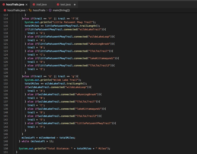This screenshot has height=154, width=197.
Task: Select hocoTrails class in breadcrumb
Action: point(39,10)
